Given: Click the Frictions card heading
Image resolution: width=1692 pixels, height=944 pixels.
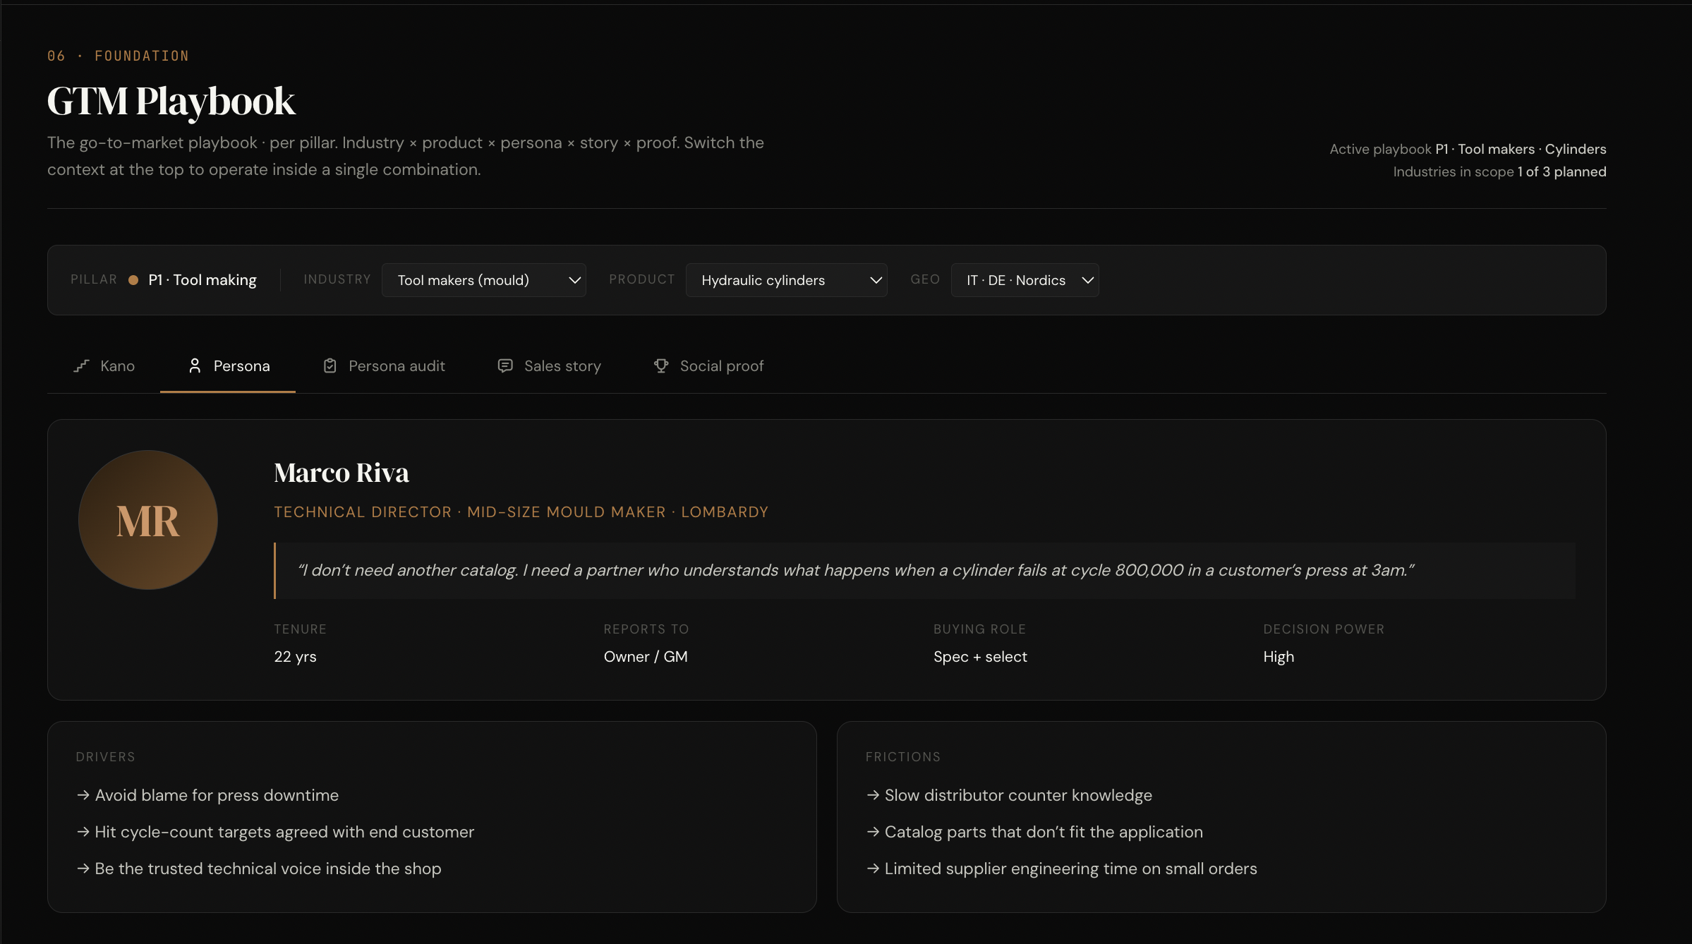Looking at the screenshot, I should click(x=903, y=757).
